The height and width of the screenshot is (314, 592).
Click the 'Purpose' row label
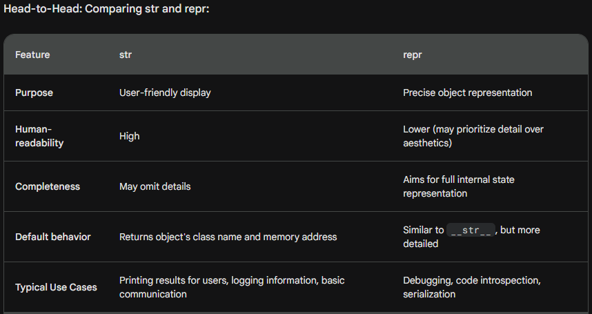(x=34, y=92)
